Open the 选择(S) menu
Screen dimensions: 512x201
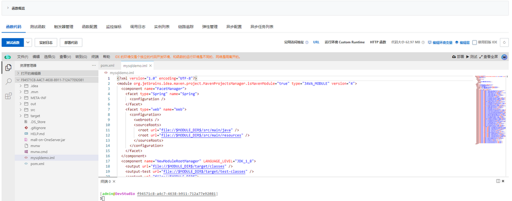[49, 57]
